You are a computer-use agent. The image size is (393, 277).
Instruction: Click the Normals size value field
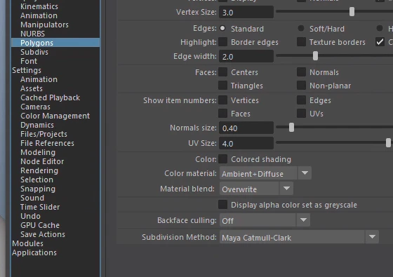(x=246, y=128)
